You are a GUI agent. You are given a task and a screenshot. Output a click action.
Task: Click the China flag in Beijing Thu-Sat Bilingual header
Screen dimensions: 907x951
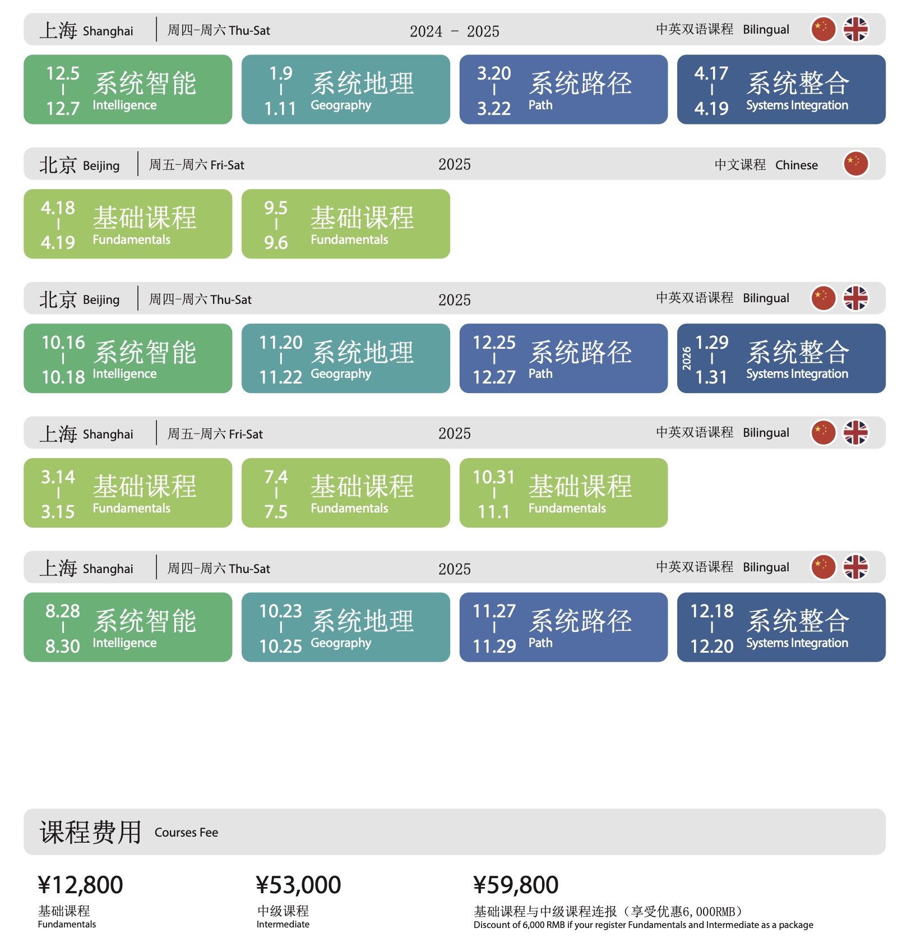823,298
